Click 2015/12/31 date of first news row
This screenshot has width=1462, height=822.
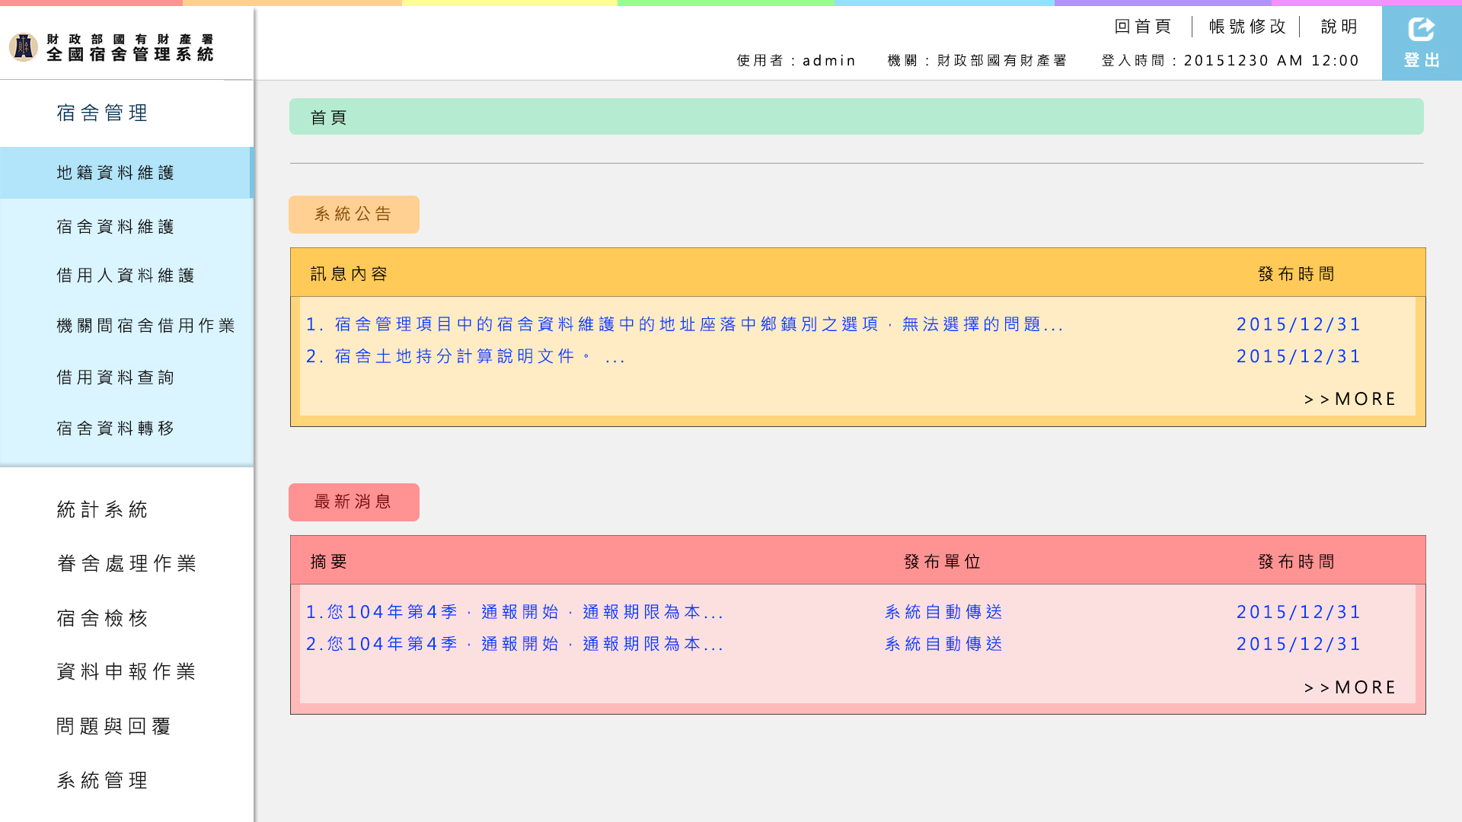(1298, 613)
